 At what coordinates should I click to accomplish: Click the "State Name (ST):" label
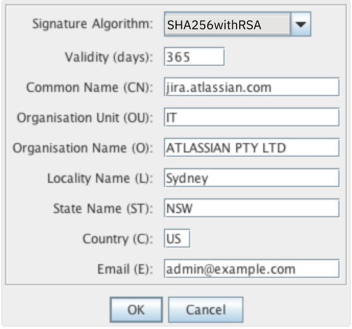tap(103, 208)
